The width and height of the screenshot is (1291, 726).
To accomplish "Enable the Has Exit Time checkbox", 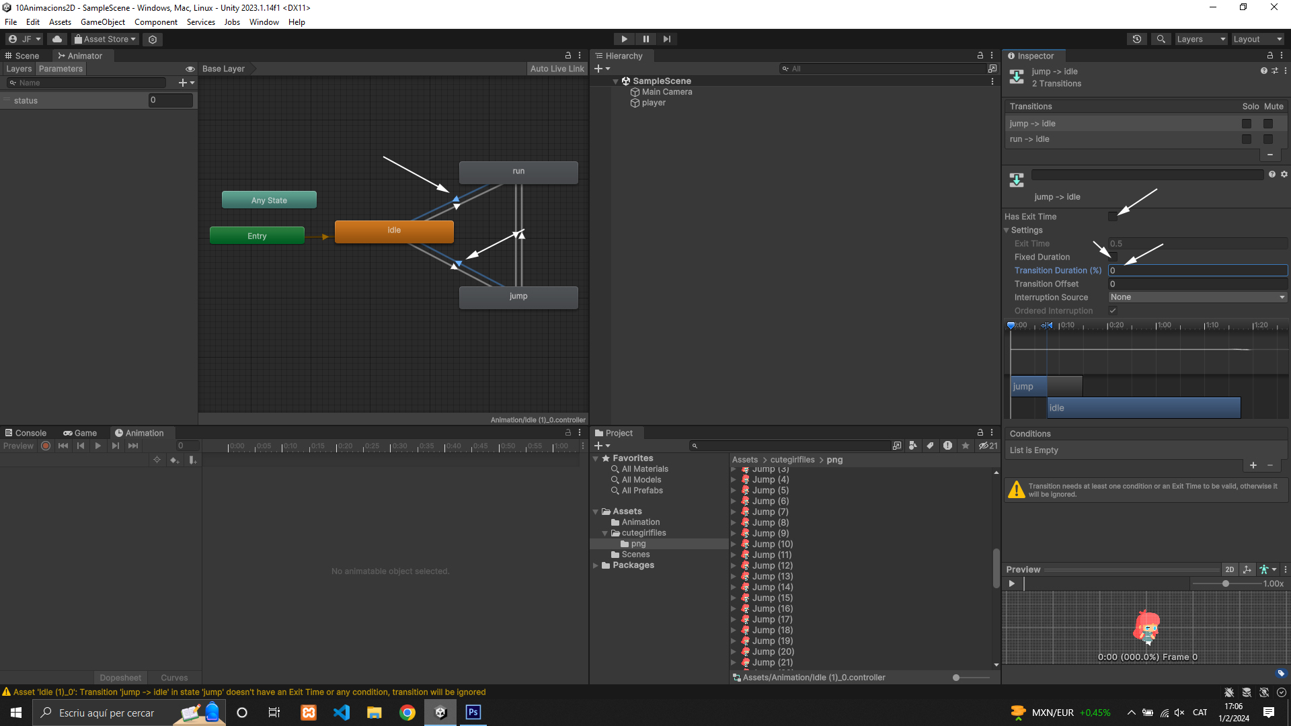I will [x=1113, y=216].
